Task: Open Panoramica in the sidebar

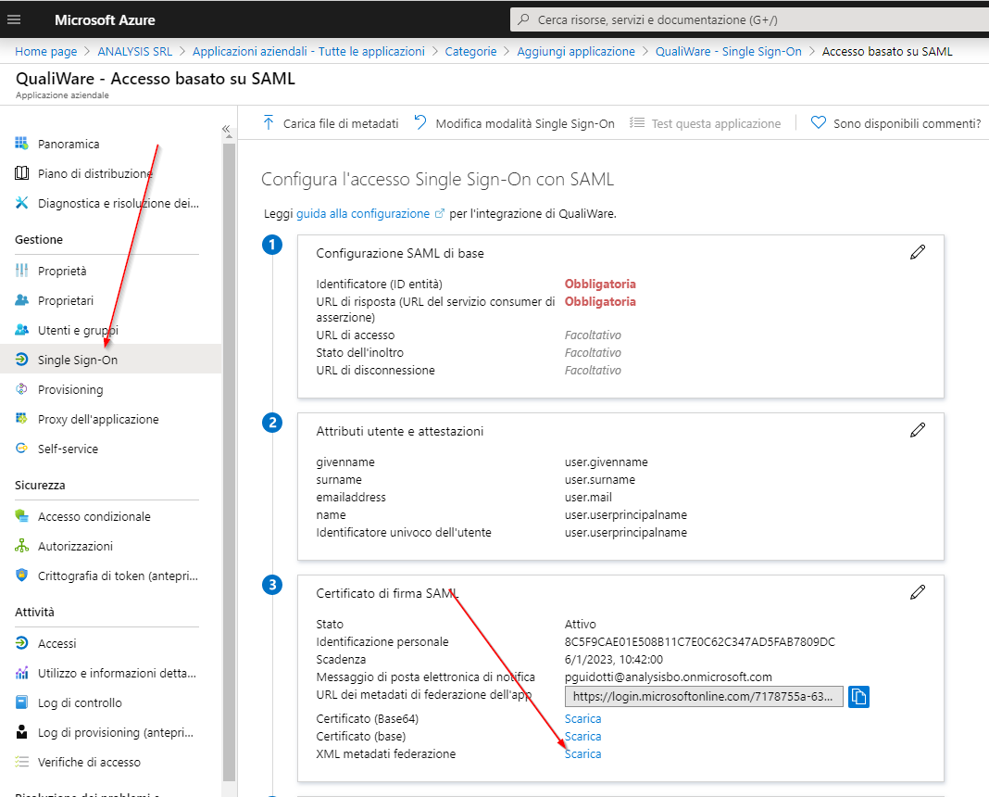Action: 69,144
